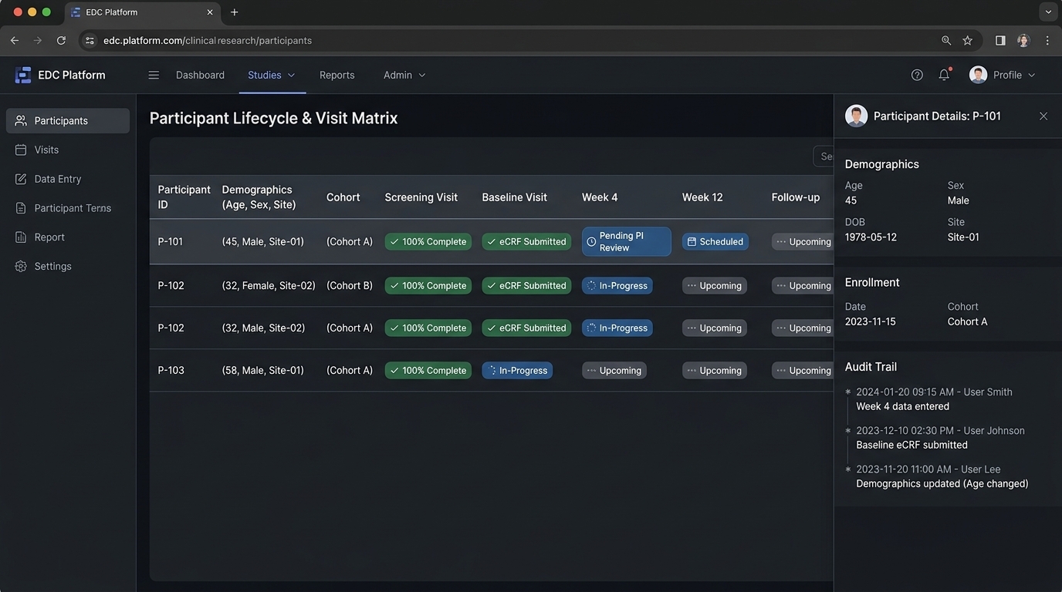Click the Screening Visit column header

(421, 197)
